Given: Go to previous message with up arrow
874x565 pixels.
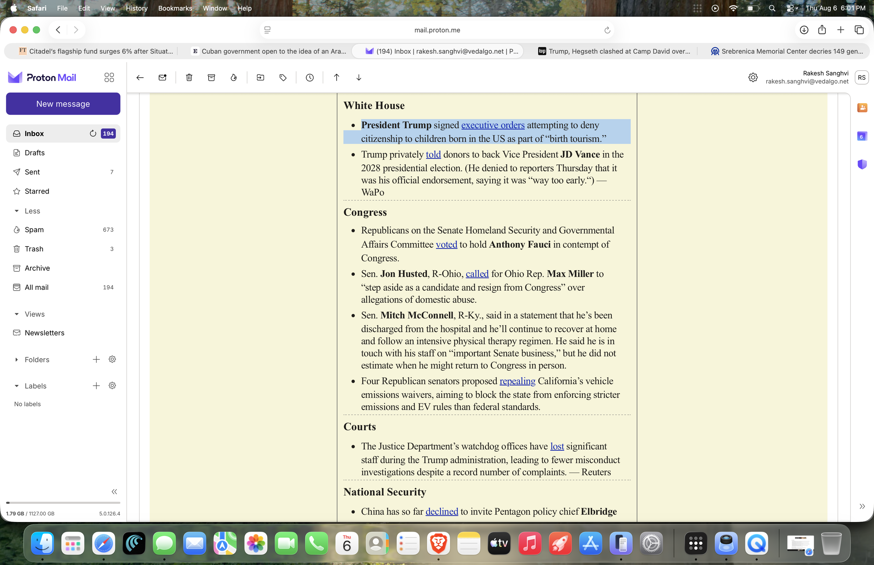Looking at the screenshot, I should click(336, 77).
